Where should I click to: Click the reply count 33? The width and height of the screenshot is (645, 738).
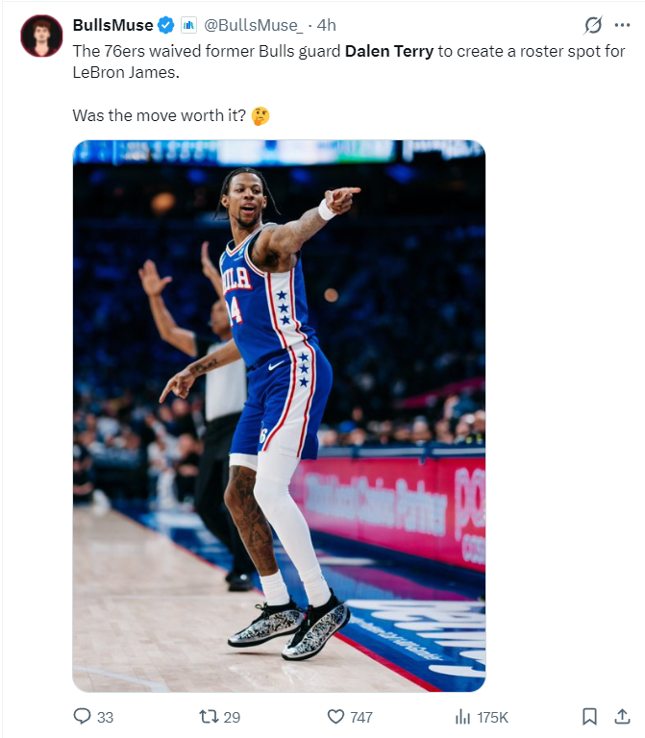pos(105,717)
